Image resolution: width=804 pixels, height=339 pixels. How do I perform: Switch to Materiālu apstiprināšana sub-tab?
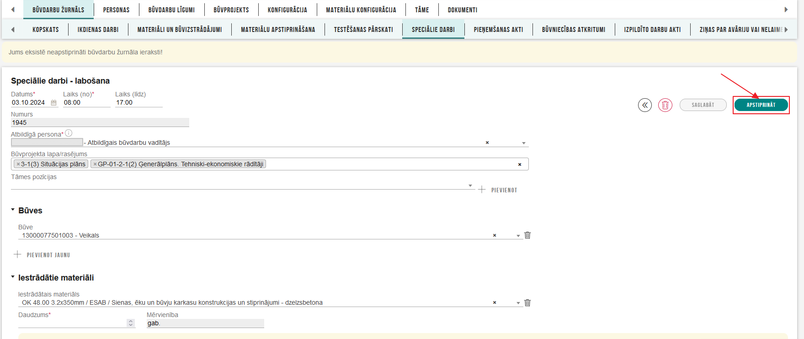(278, 29)
